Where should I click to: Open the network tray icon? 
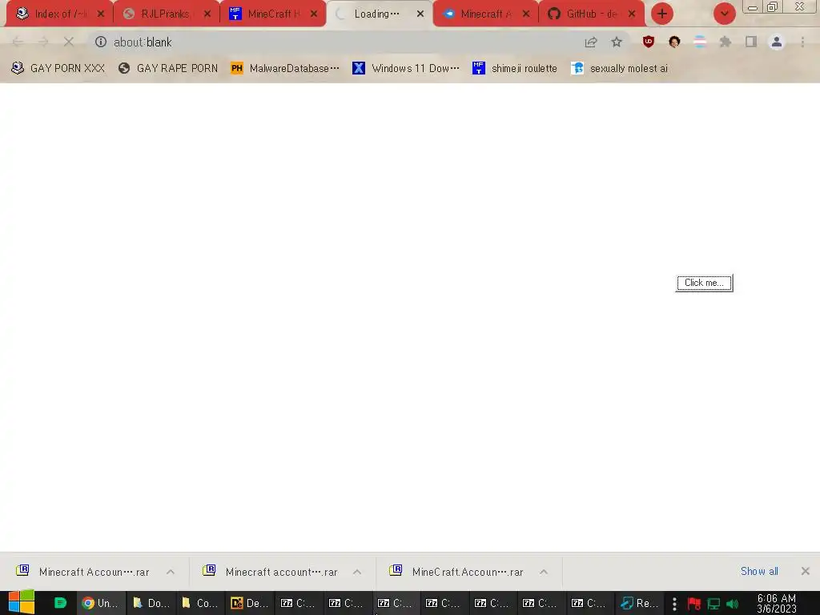713,604
